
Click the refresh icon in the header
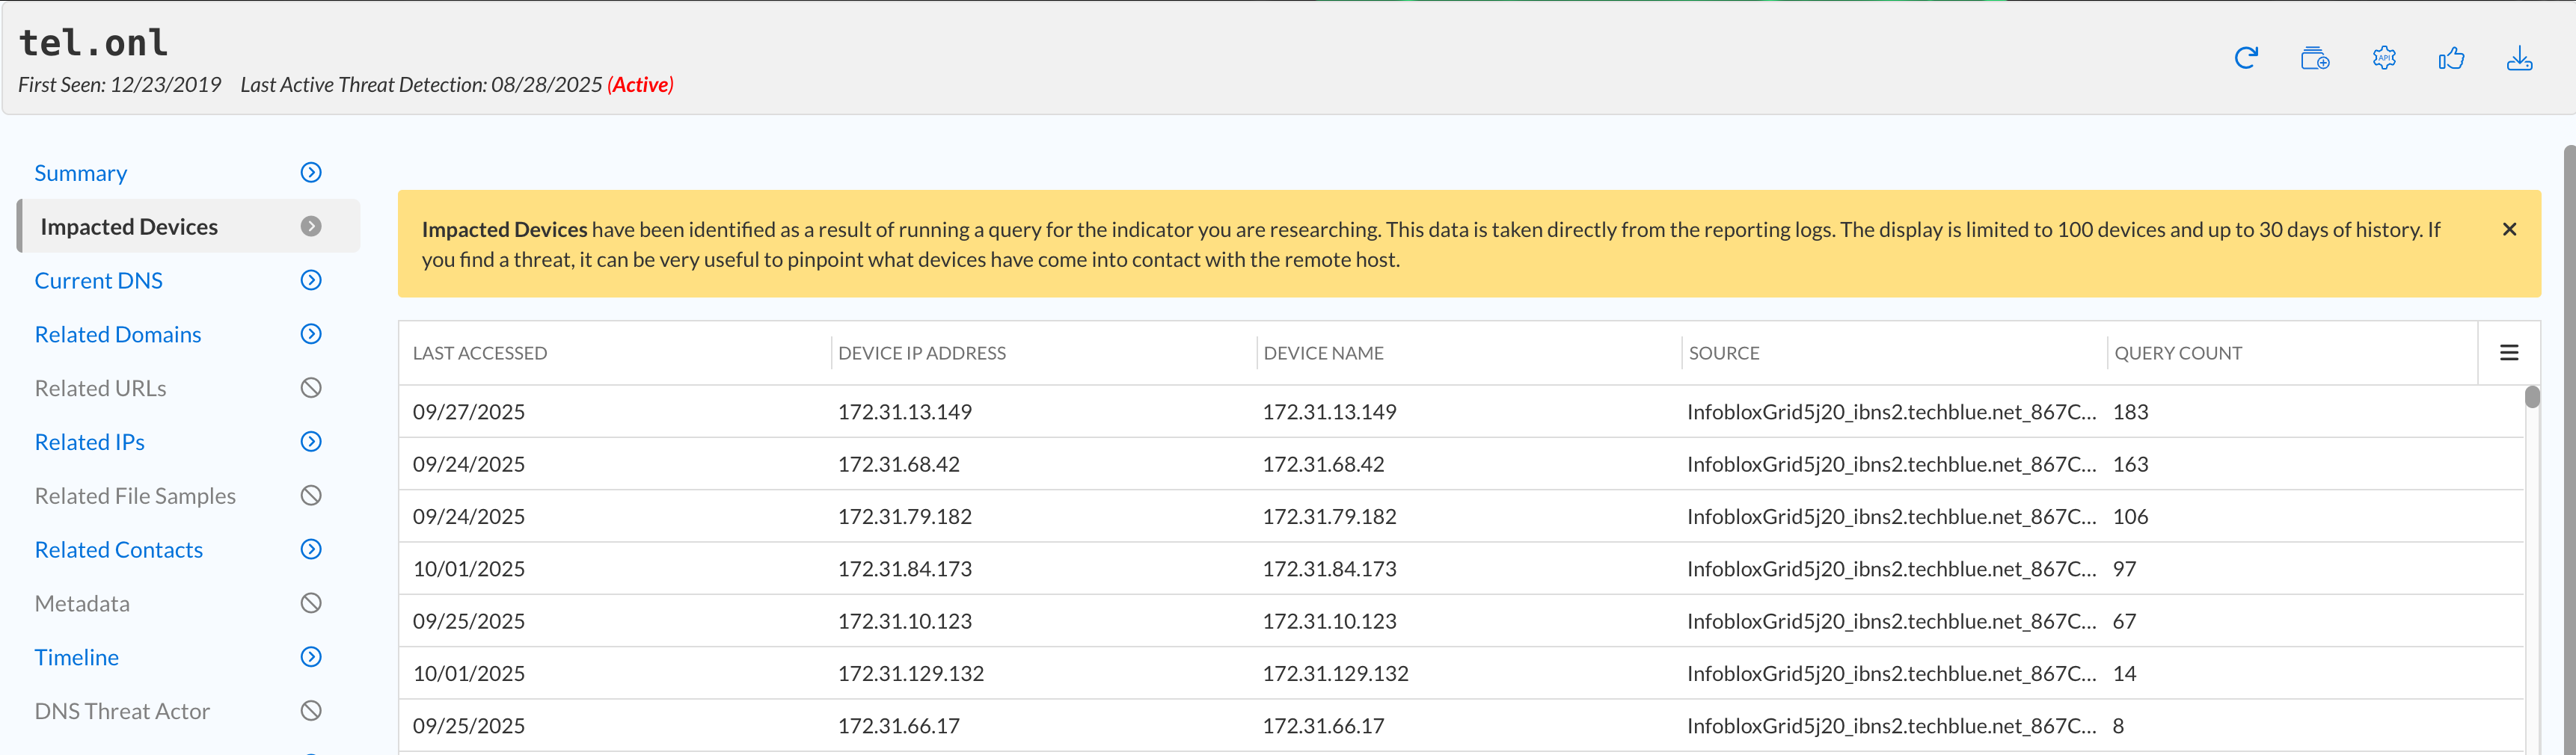click(x=2246, y=59)
